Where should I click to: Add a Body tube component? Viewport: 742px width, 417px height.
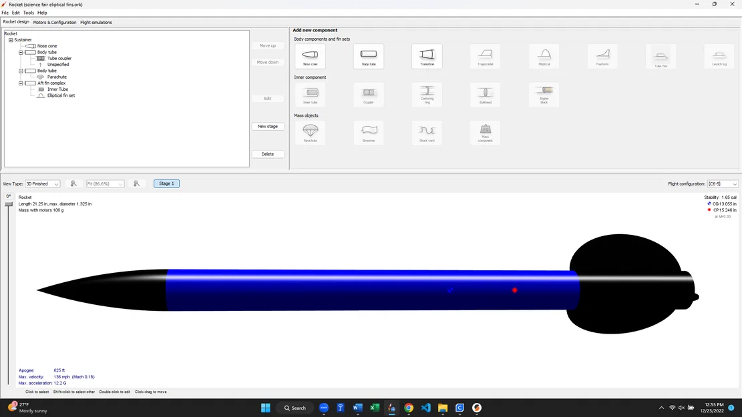368,56
